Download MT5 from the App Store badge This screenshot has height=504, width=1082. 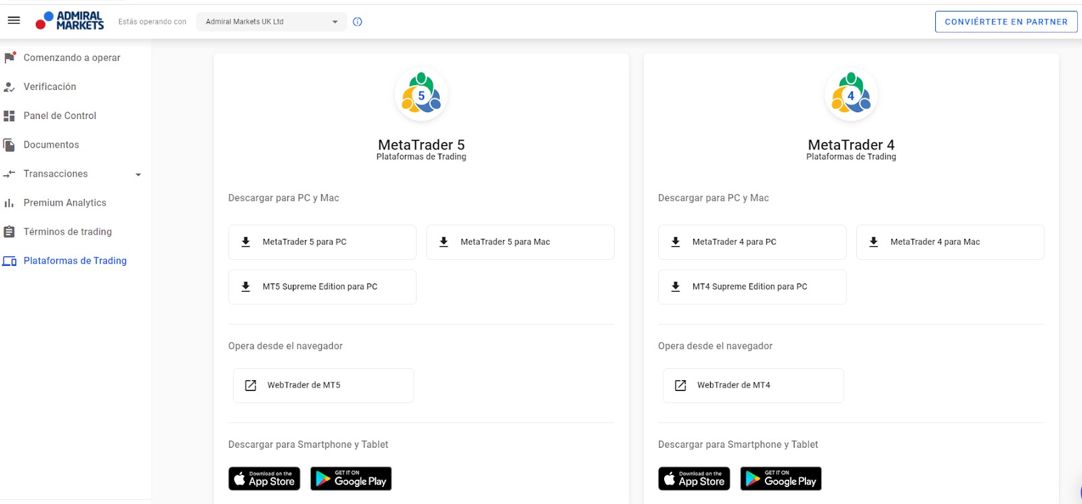pos(264,479)
